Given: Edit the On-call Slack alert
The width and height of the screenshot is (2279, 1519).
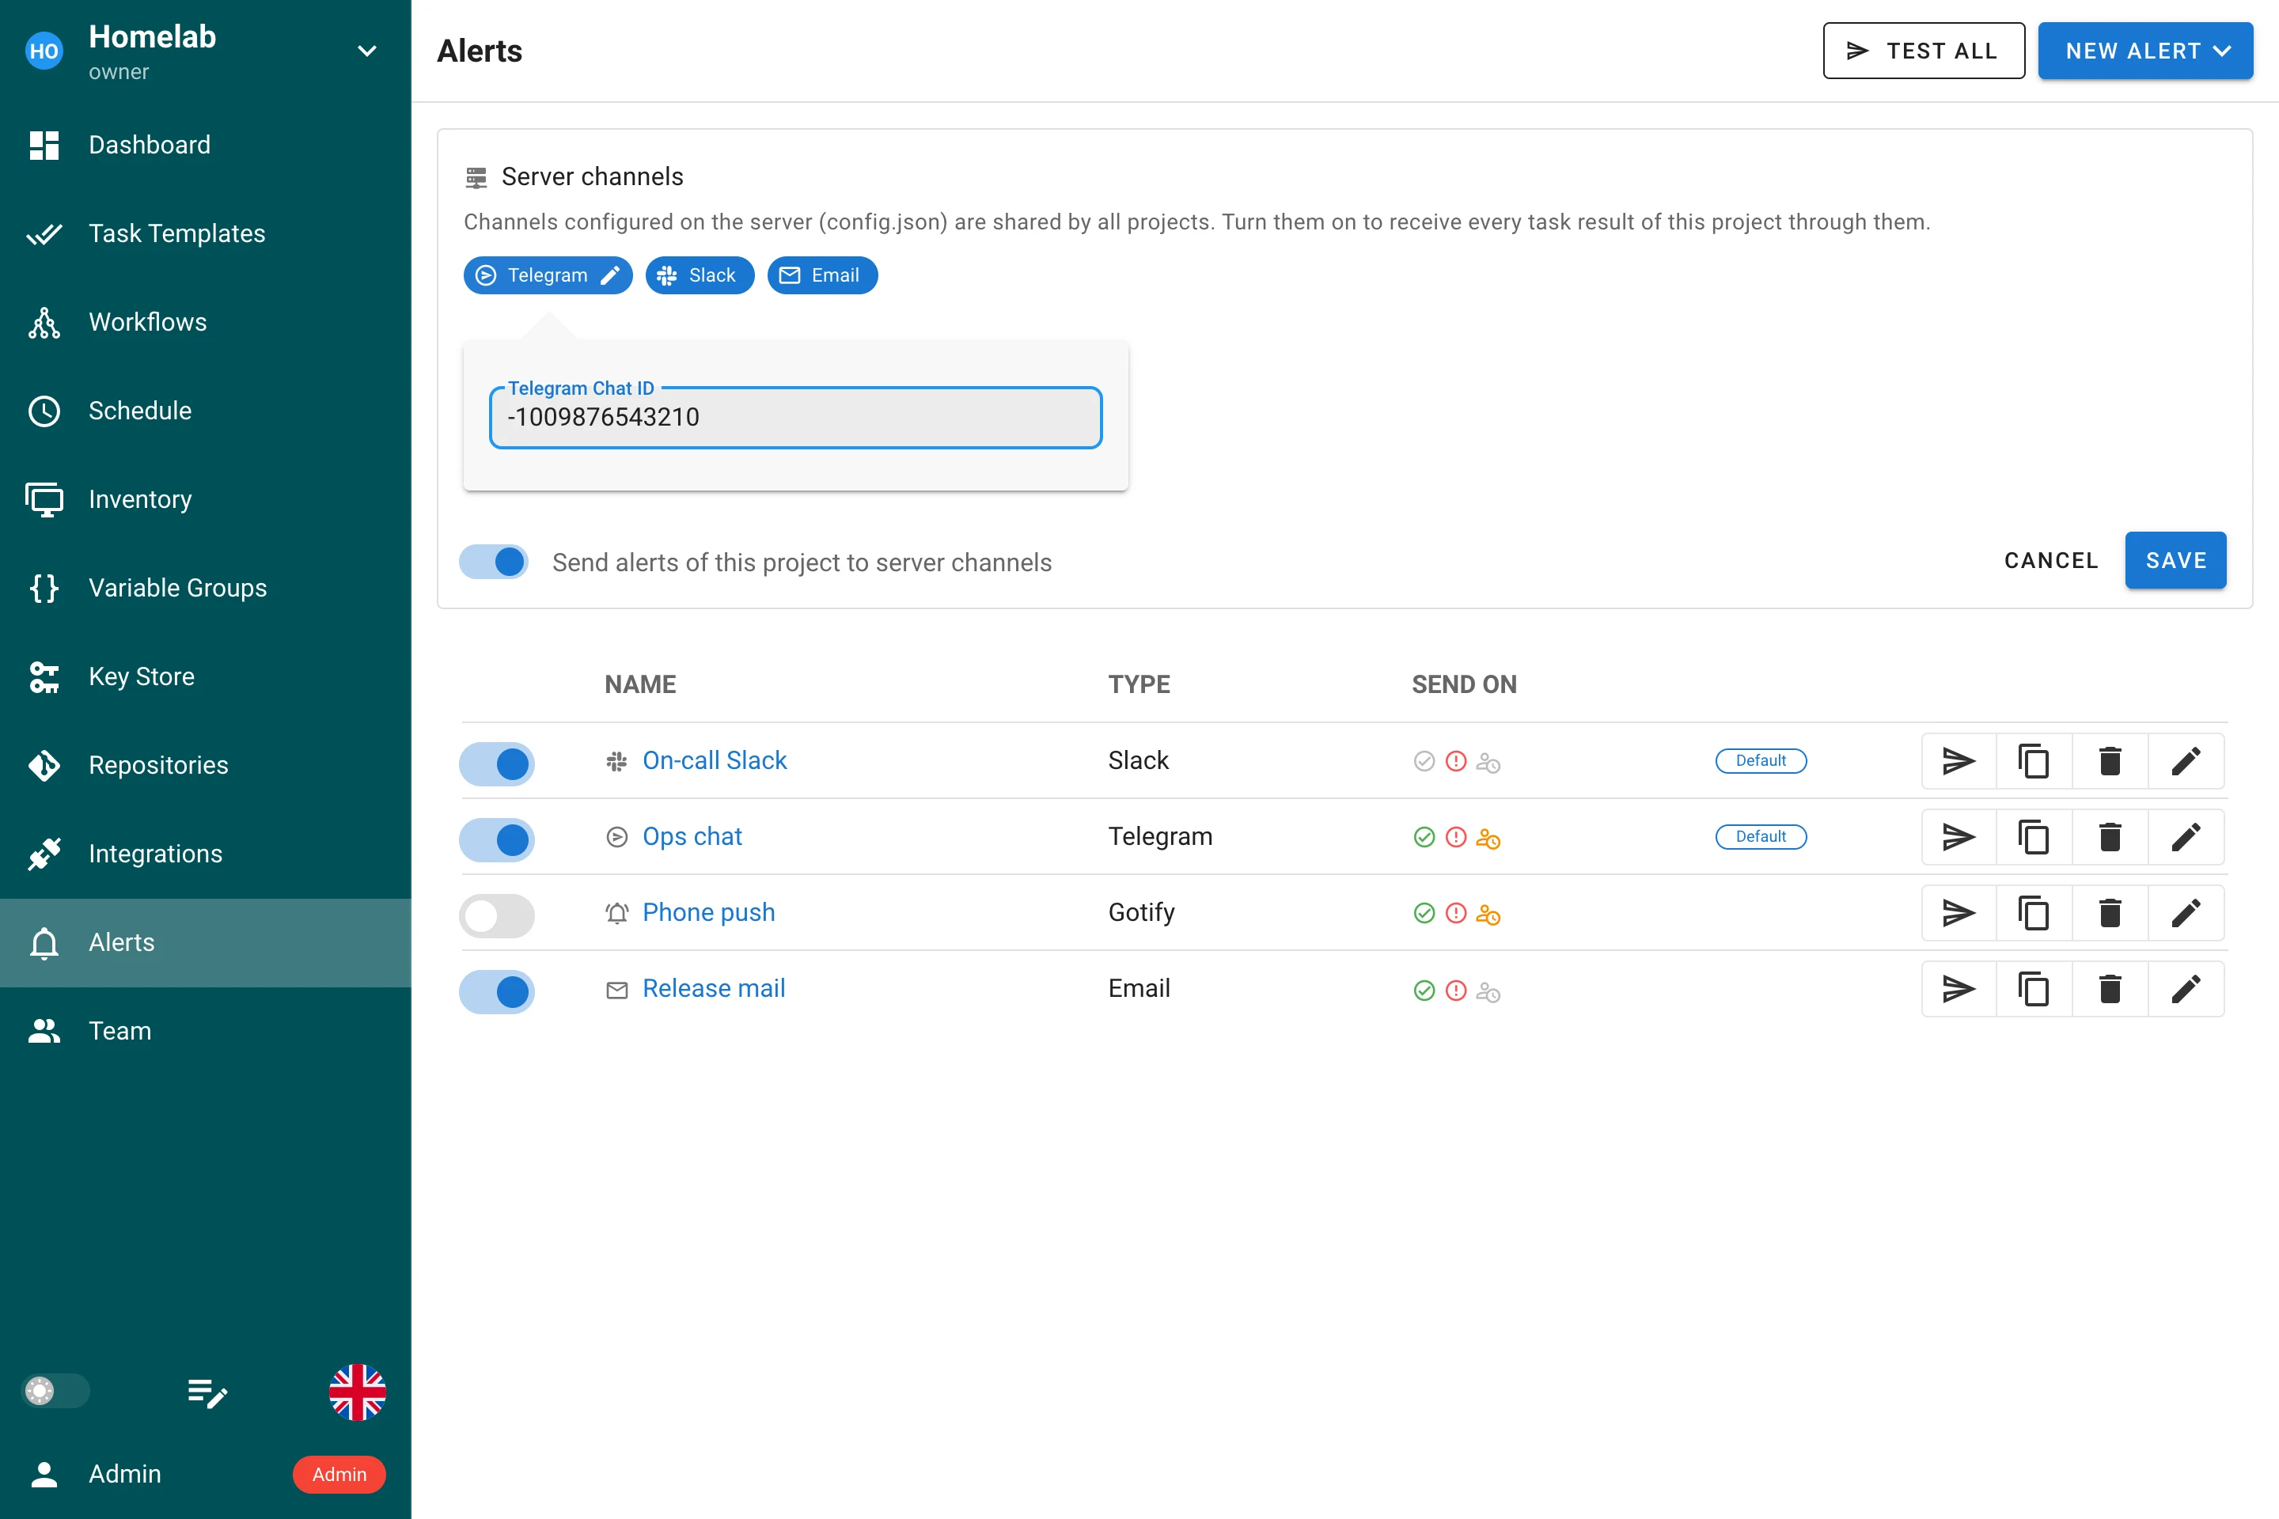Looking at the screenshot, I should (2186, 761).
